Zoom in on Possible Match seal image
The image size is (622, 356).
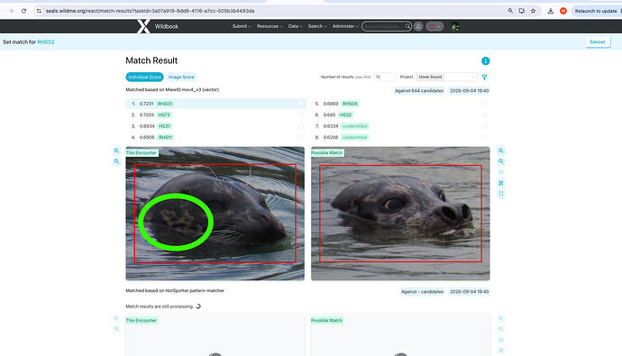click(x=501, y=151)
